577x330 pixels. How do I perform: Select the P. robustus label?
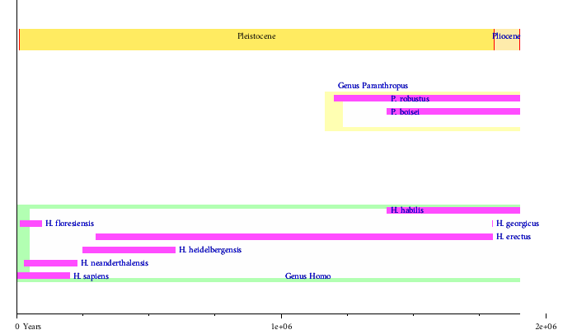[x=410, y=99]
